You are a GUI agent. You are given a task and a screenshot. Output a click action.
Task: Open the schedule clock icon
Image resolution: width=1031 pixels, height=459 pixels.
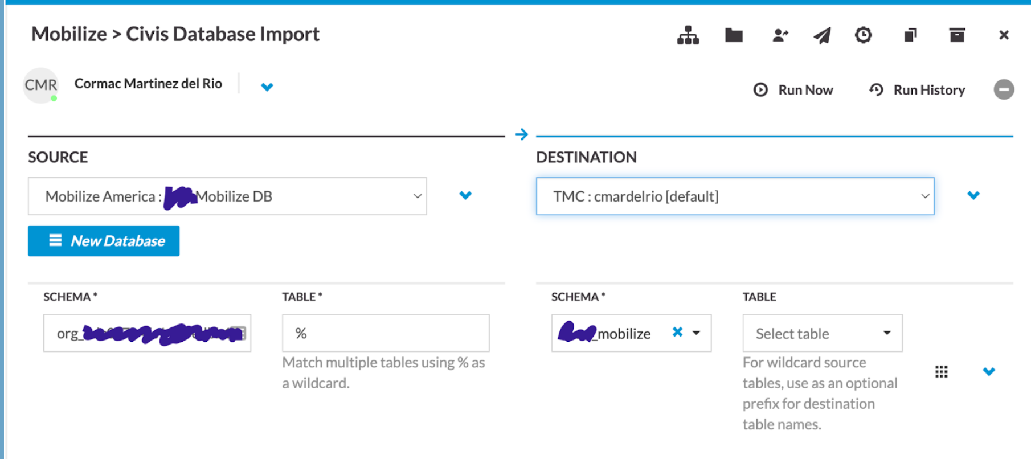coord(863,35)
